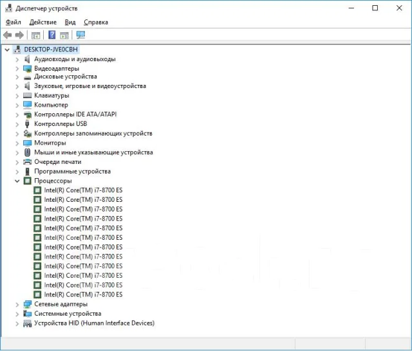Select the Компьютер label
The width and height of the screenshot is (412, 351).
(x=51, y=105)
